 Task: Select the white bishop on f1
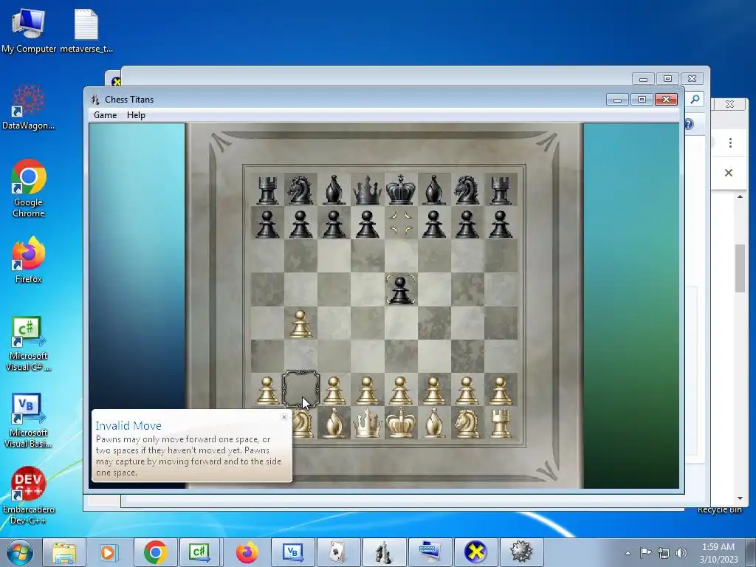pyautogui.click(x=433, y=423)
